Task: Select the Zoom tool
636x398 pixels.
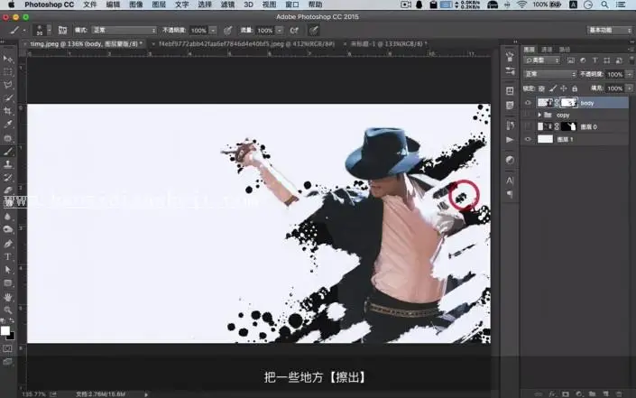Action: (x=8, y=310)
